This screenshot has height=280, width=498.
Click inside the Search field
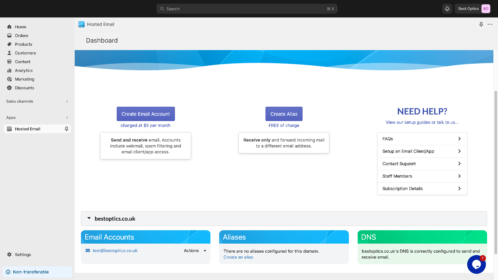[246, 9]
